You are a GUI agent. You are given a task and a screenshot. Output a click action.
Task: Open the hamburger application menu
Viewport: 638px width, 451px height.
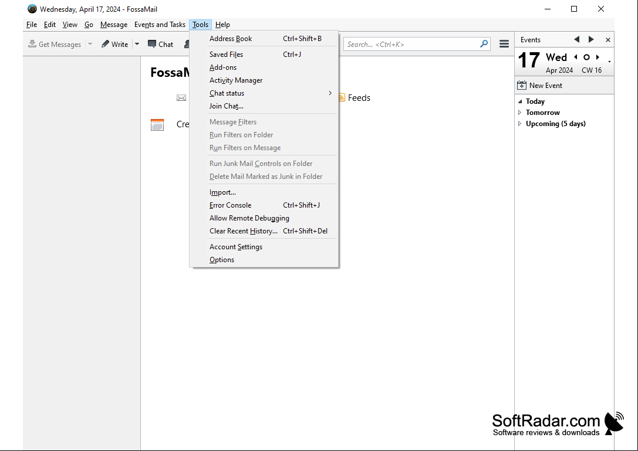(x=504, y=44)
